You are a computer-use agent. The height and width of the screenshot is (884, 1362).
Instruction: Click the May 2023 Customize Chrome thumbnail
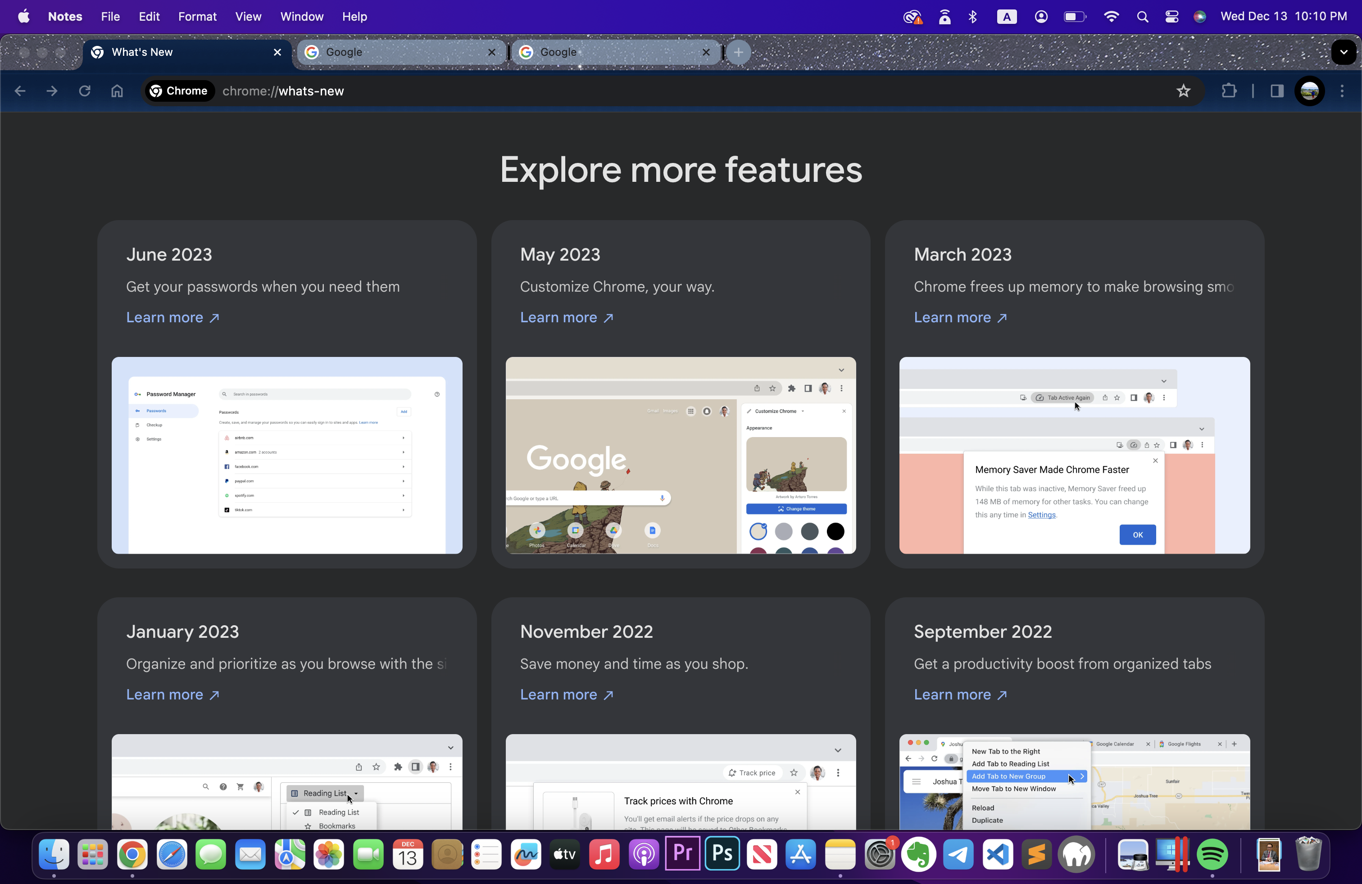pos(681,455)
